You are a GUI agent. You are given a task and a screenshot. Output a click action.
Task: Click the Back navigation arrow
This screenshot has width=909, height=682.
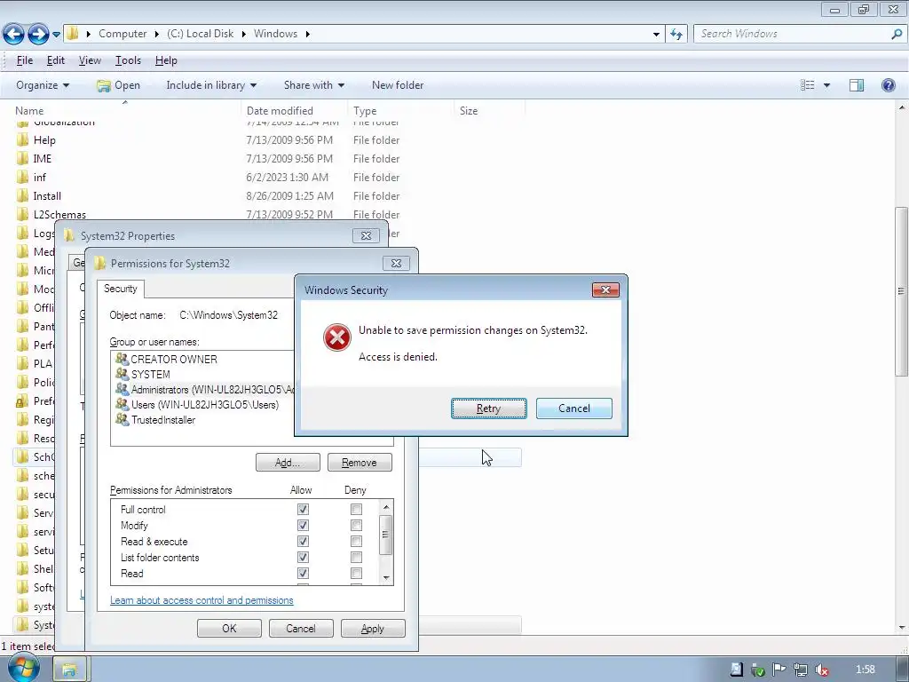click(13, 35)
